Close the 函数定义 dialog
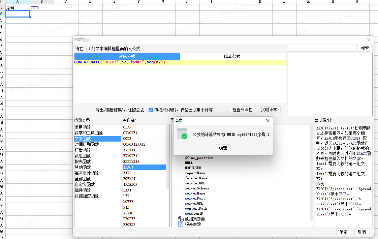The image size is (378, 239). 369,40
